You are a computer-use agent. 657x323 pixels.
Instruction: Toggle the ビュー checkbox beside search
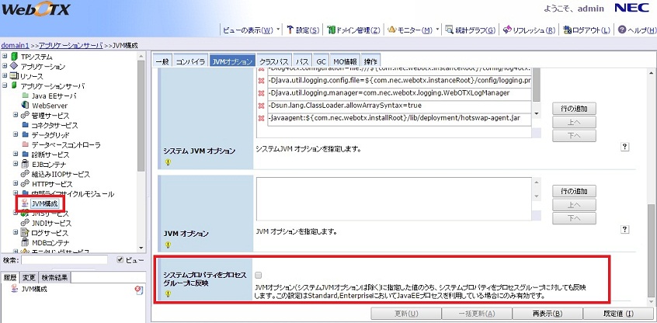[119, 259]
